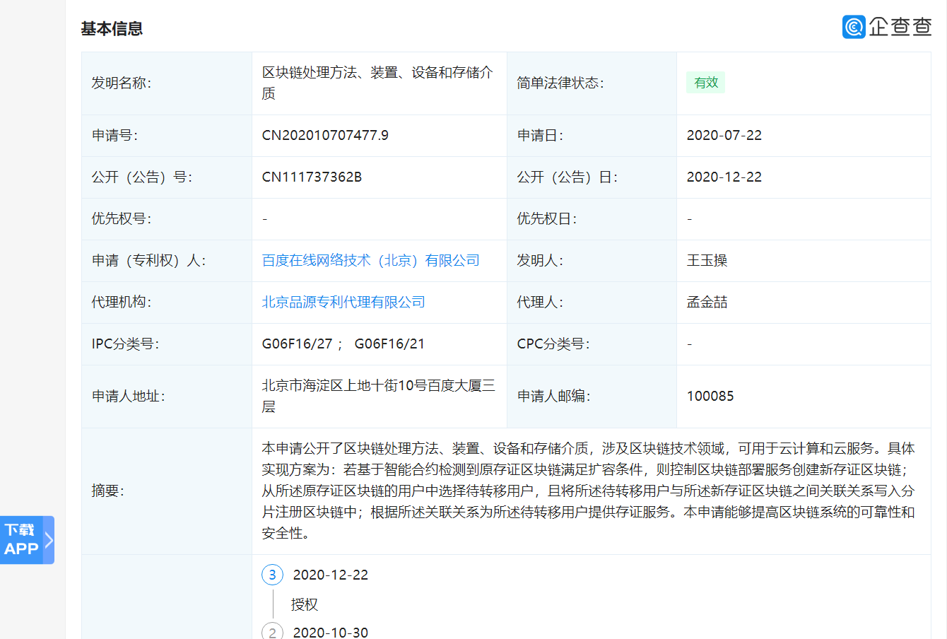Image resolution: width=947 pixels, height=639 pixels.
Task: Click IPC code G06F16/21
Action: click(389, 344)
